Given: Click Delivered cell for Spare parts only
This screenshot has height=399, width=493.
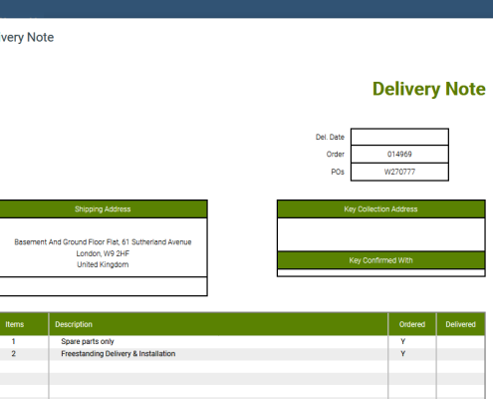Looking at the screenshot, I should tap(460, 341).
